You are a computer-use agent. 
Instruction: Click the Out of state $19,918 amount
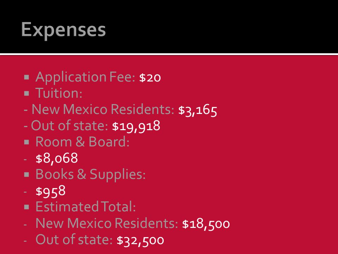coord(136,126)
